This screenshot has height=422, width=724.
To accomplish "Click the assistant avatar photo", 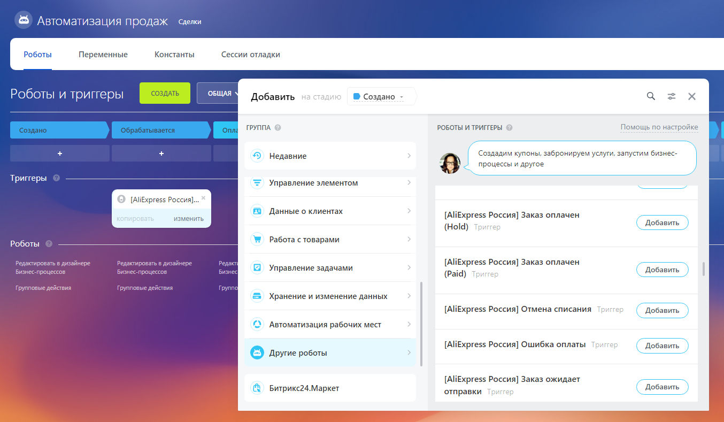I will coord(450,163).
